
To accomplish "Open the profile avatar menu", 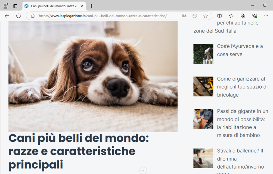I will [x=5, y=6].
